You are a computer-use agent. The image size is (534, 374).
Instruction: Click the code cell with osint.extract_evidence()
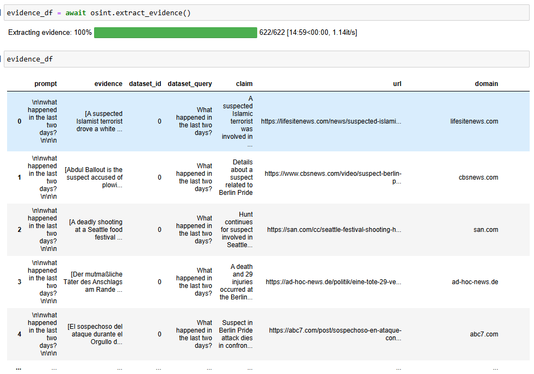point(266,13)
